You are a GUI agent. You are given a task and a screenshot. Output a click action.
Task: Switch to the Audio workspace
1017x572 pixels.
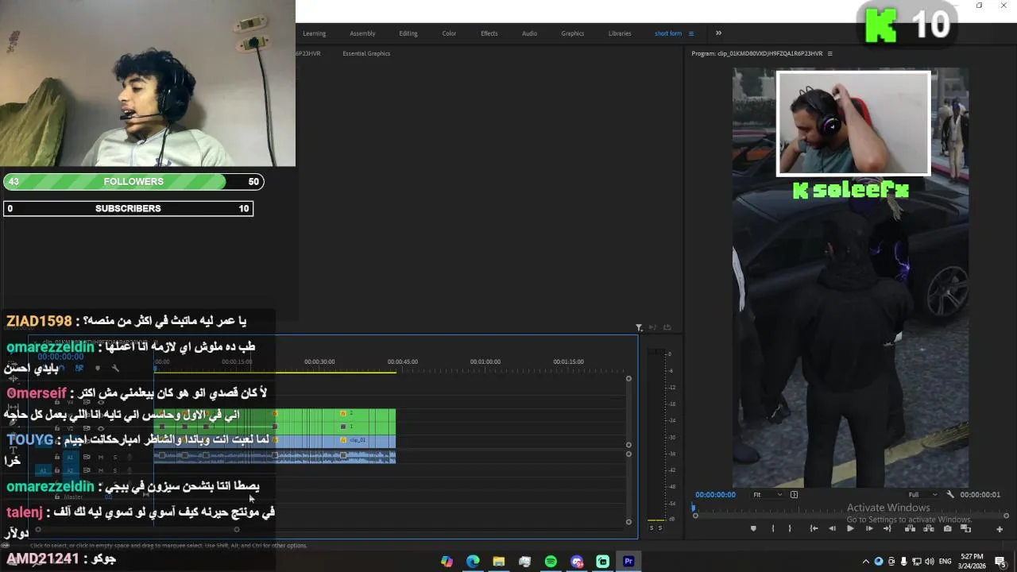click(x=529, y=33)
